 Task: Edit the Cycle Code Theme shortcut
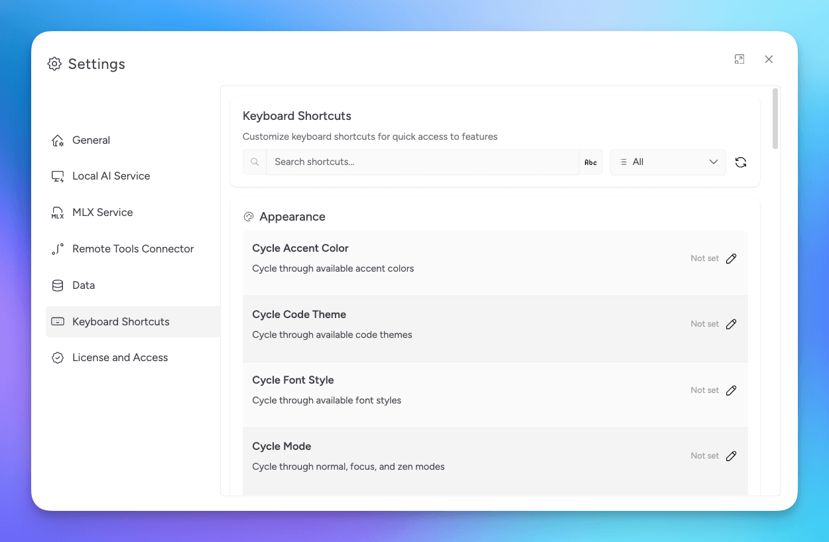click(732, 324)
